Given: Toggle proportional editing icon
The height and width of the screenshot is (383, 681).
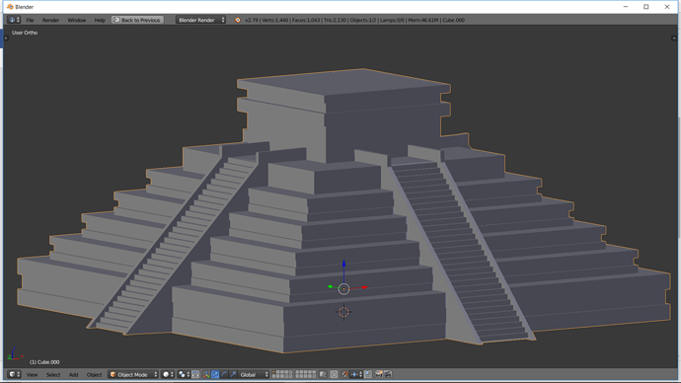Looking at the screenshot, I should pos(334,374).
